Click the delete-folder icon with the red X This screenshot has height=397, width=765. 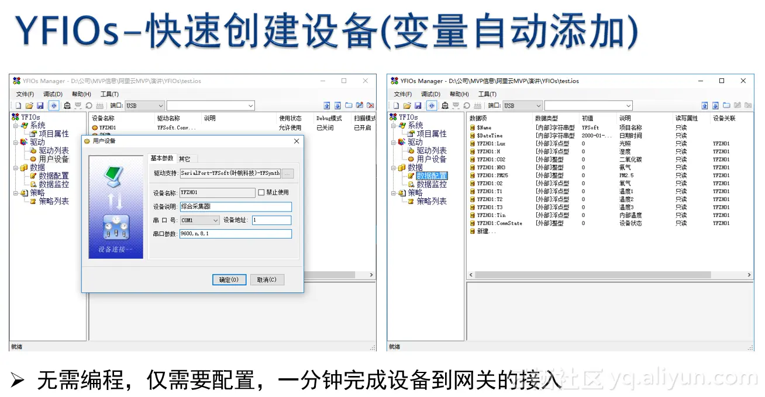pos(370,105)
